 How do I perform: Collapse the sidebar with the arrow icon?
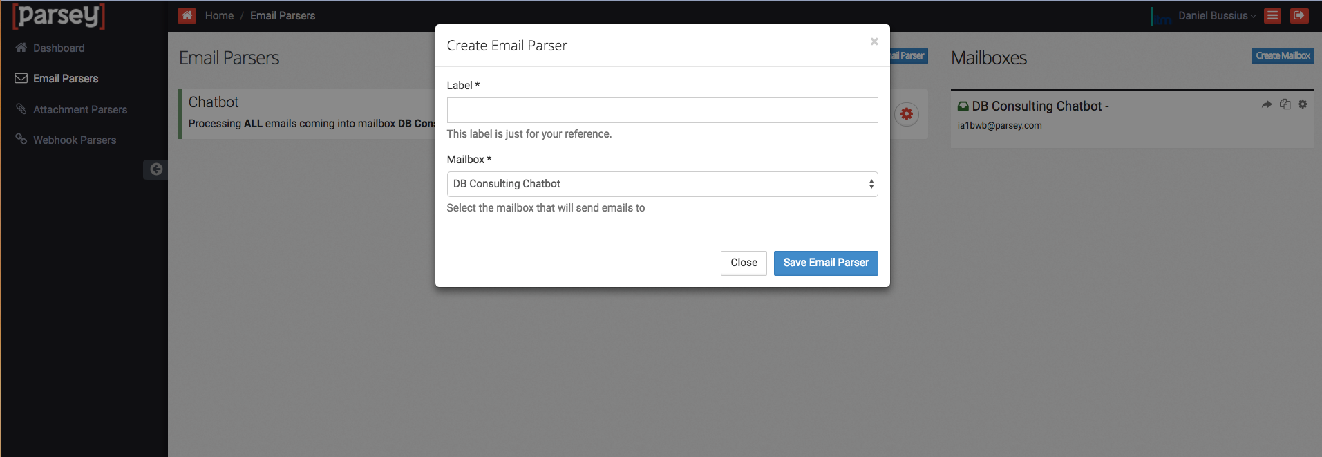(156, 169)
